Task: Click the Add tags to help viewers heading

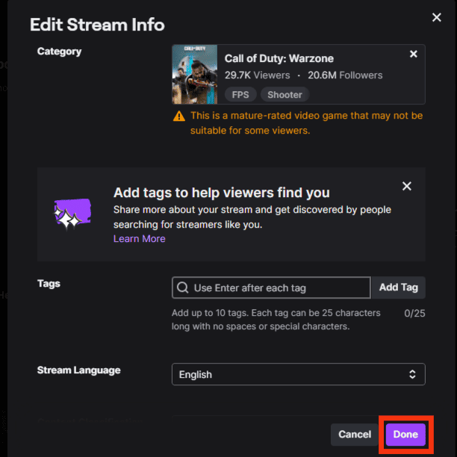Action: pyautogui.click(x=222, y=193)
